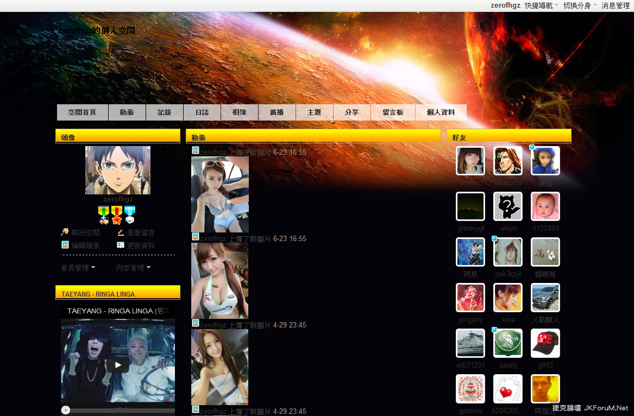Click the red-striped sun medal badge
Image resolution: width=634 pixels, height=416 pixels.
pyautogui.click(x=117, y=215)
